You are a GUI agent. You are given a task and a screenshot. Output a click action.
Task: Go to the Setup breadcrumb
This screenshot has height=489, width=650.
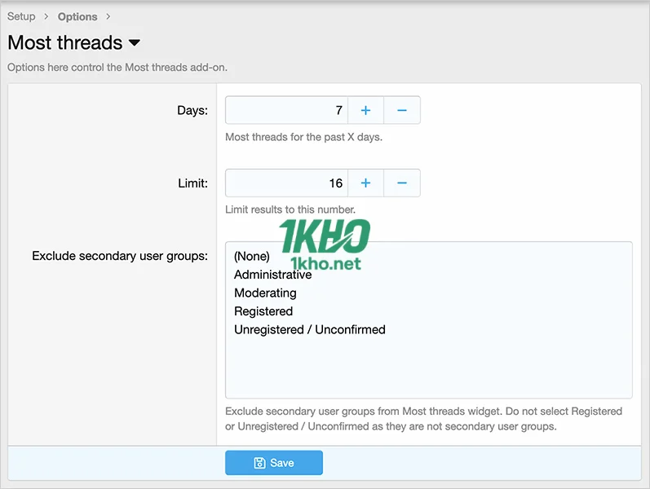(x=21, y=16)
